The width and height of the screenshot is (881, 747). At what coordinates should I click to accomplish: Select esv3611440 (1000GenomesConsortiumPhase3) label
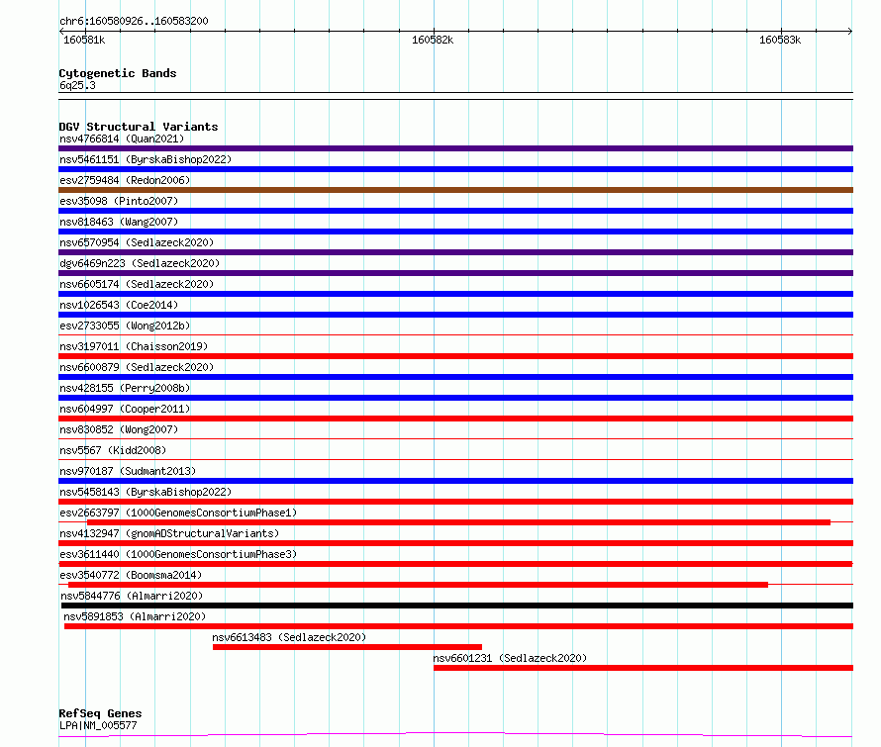click(178, 554)
